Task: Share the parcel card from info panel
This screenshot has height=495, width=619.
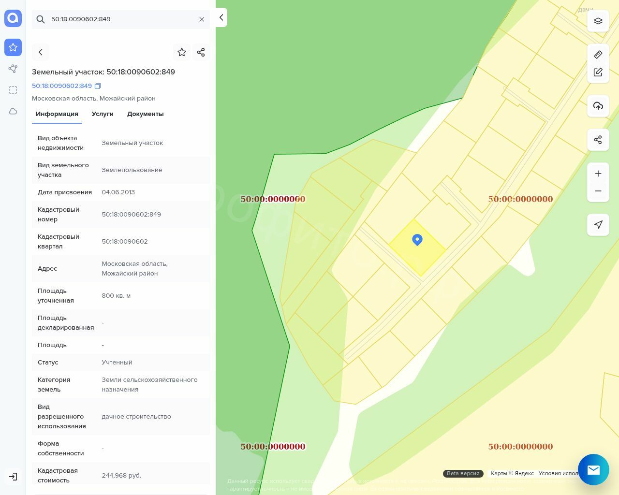Action: click(x=201, y=52)
